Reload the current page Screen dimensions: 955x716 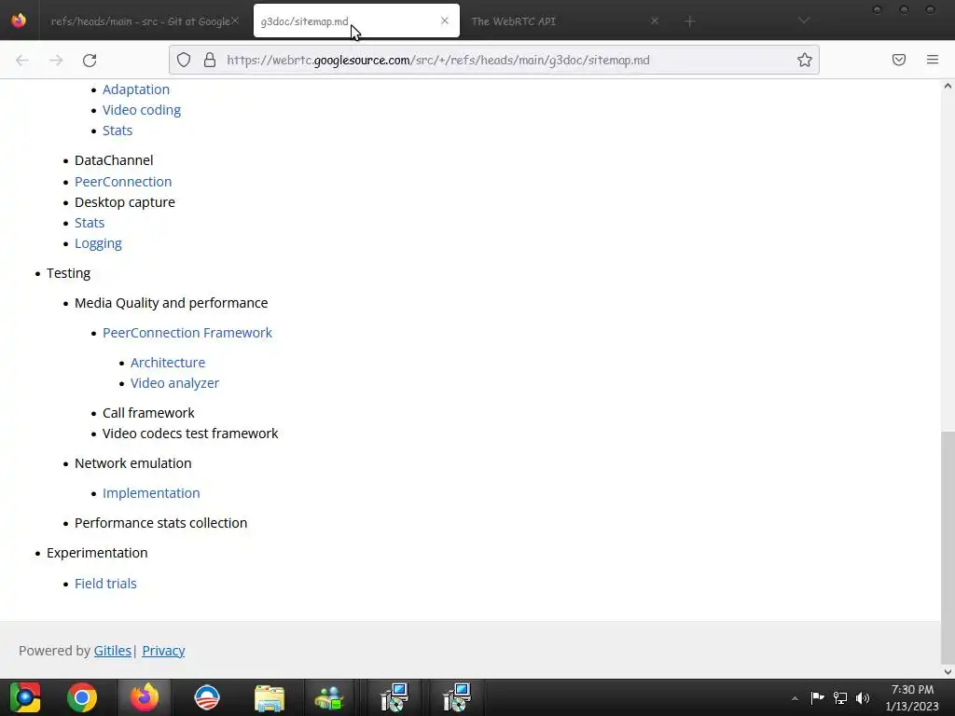[x=90, y=60]
